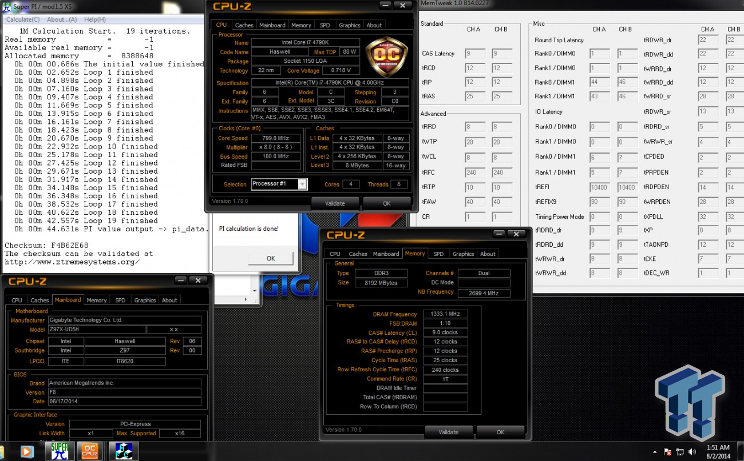
Task: Switch to Super PI via its taskbar icon
Action: tap(60, 451)
